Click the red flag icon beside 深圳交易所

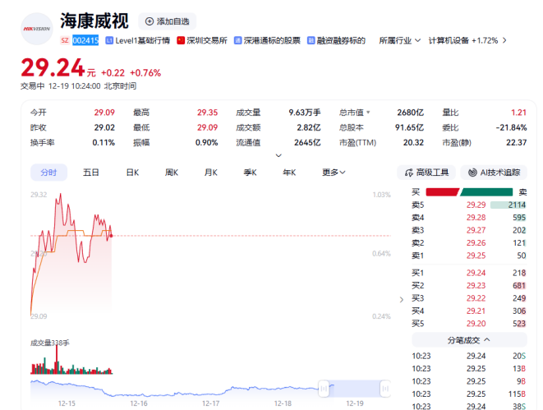point(181,40)
